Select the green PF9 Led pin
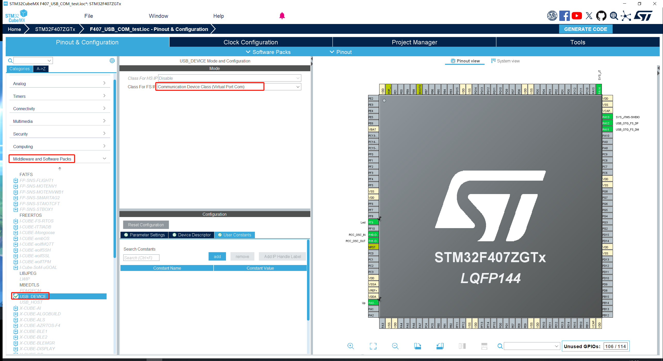Viewport: 663px width, 361px height. click(x=373, y=222)
